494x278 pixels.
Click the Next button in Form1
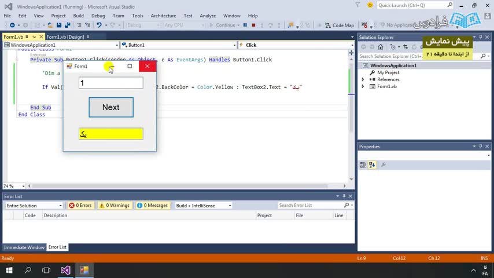(111, 107)
